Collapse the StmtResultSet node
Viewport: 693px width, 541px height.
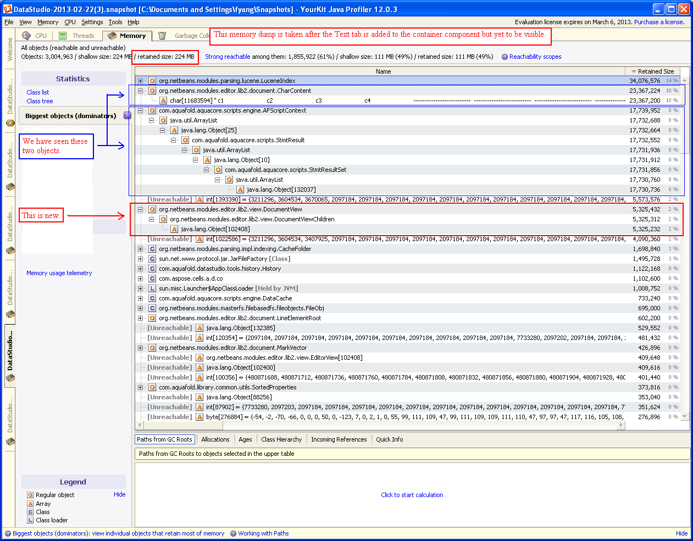pos(206,170)
